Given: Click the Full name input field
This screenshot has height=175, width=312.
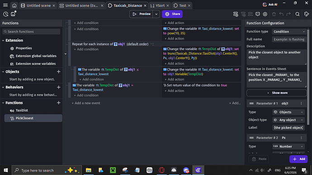Looking at the screenshot, I should pos(289,39).
